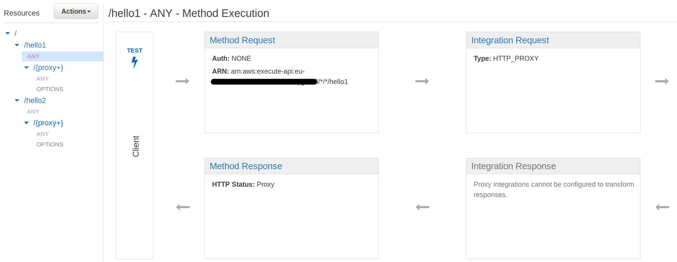Click the arrow between Client and Method Request
677x262 pixels.
[182, 81]
